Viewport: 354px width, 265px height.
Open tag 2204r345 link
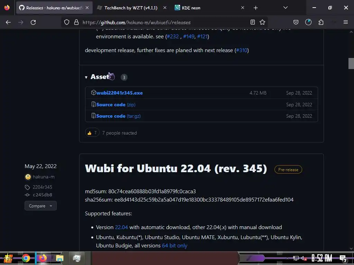43,187
